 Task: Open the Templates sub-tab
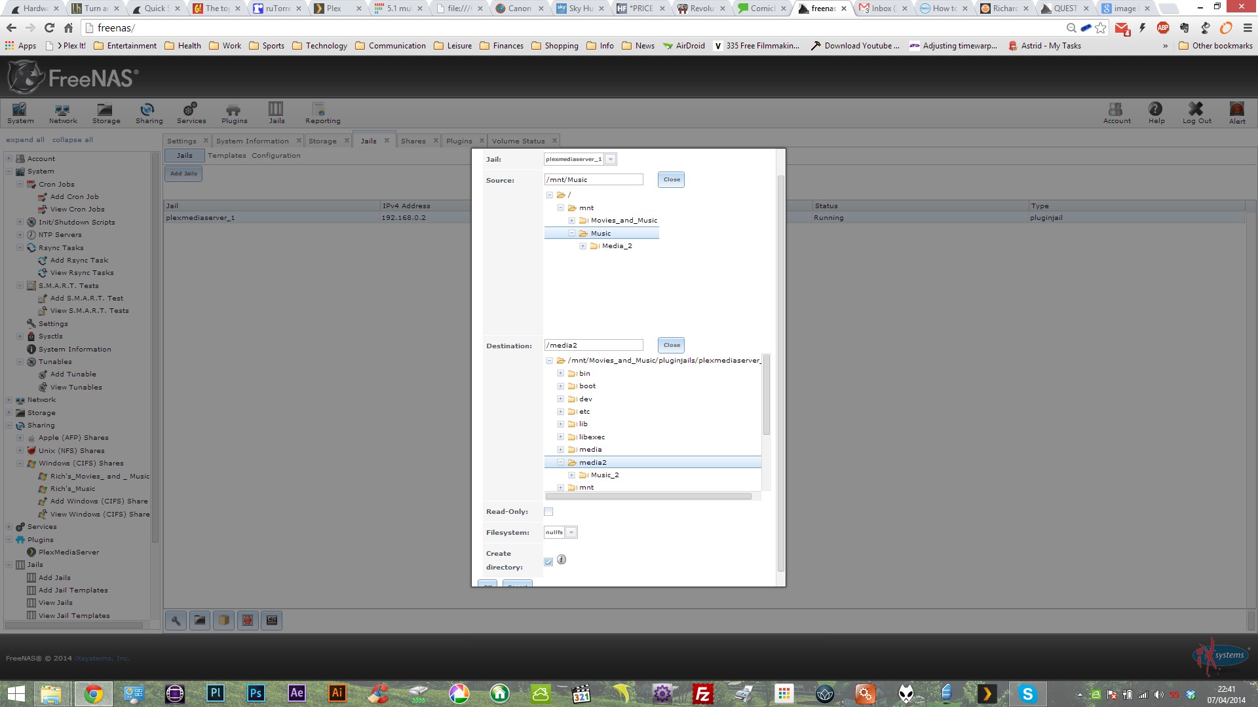[x=227, y=156]
